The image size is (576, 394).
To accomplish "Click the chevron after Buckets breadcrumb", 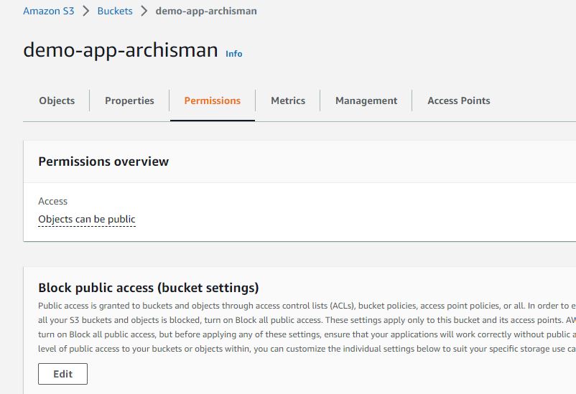I will 144,11.
